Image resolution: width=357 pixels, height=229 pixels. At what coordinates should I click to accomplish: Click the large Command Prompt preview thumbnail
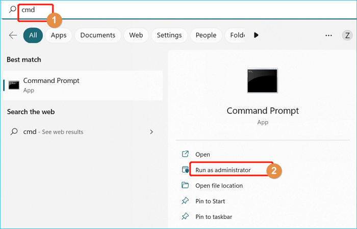262,80
